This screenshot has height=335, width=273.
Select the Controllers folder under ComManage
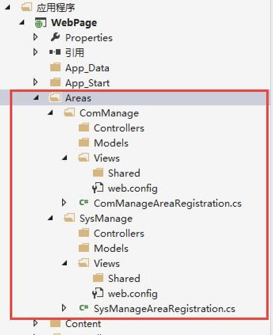(119, 128)
